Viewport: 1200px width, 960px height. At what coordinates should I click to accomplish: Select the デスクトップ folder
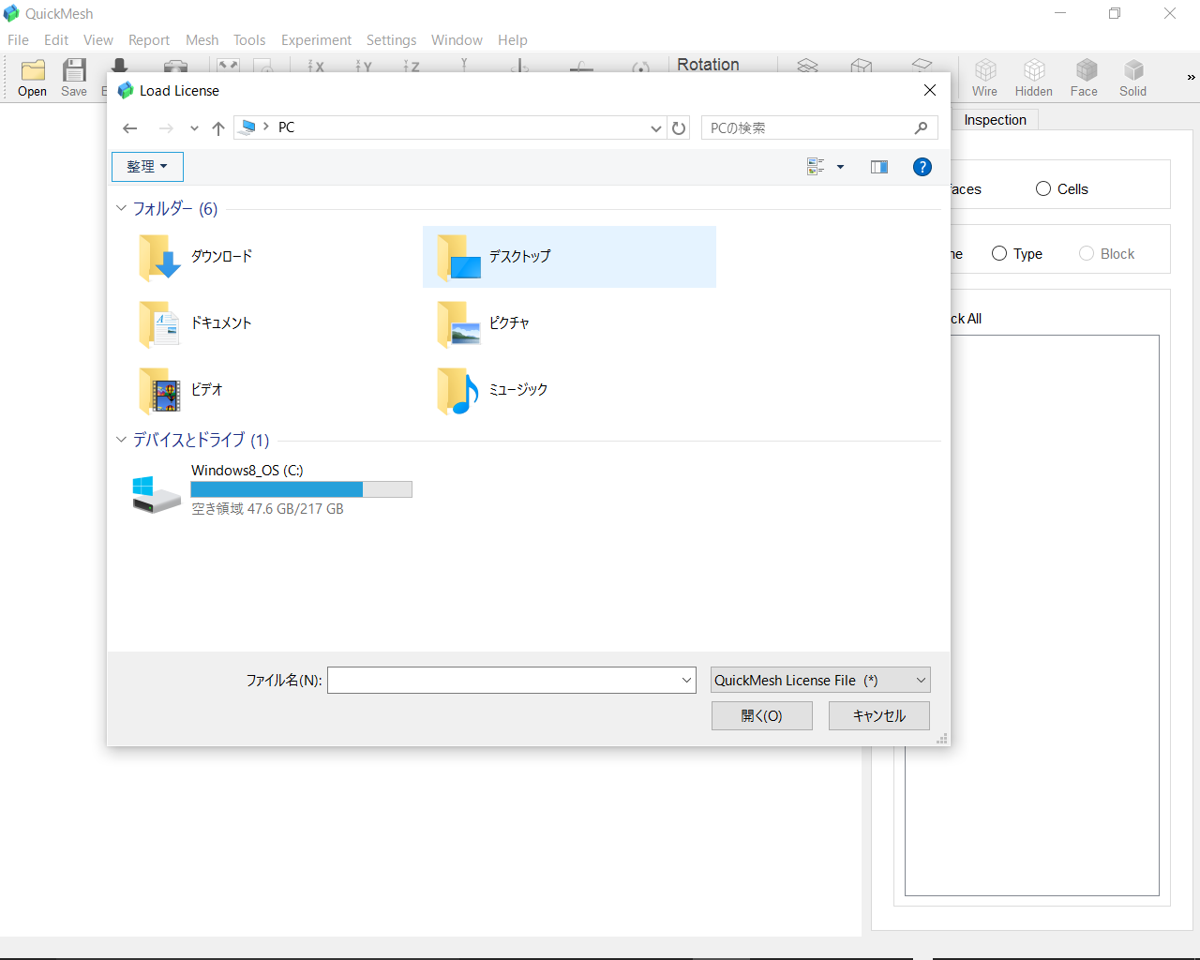tap(569, 257)
